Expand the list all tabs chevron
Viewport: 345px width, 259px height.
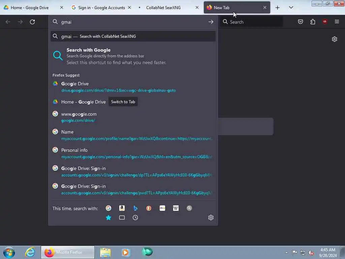291,7
